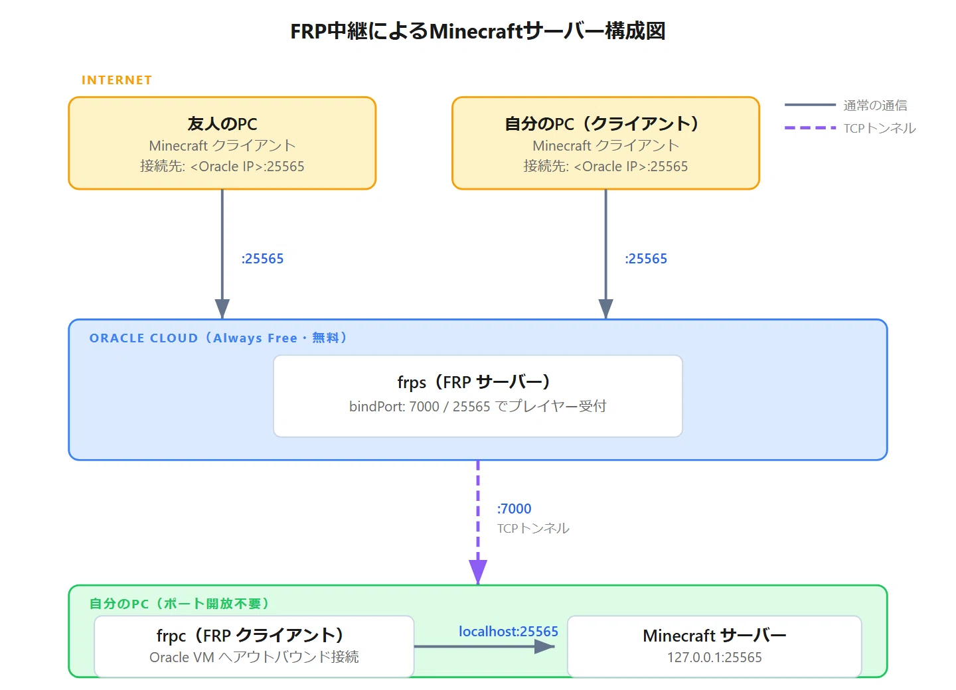Viewport: 956px width, 690px height.
Task: Click the localhost:25565 arrow label
Action: tap(509, 632)
